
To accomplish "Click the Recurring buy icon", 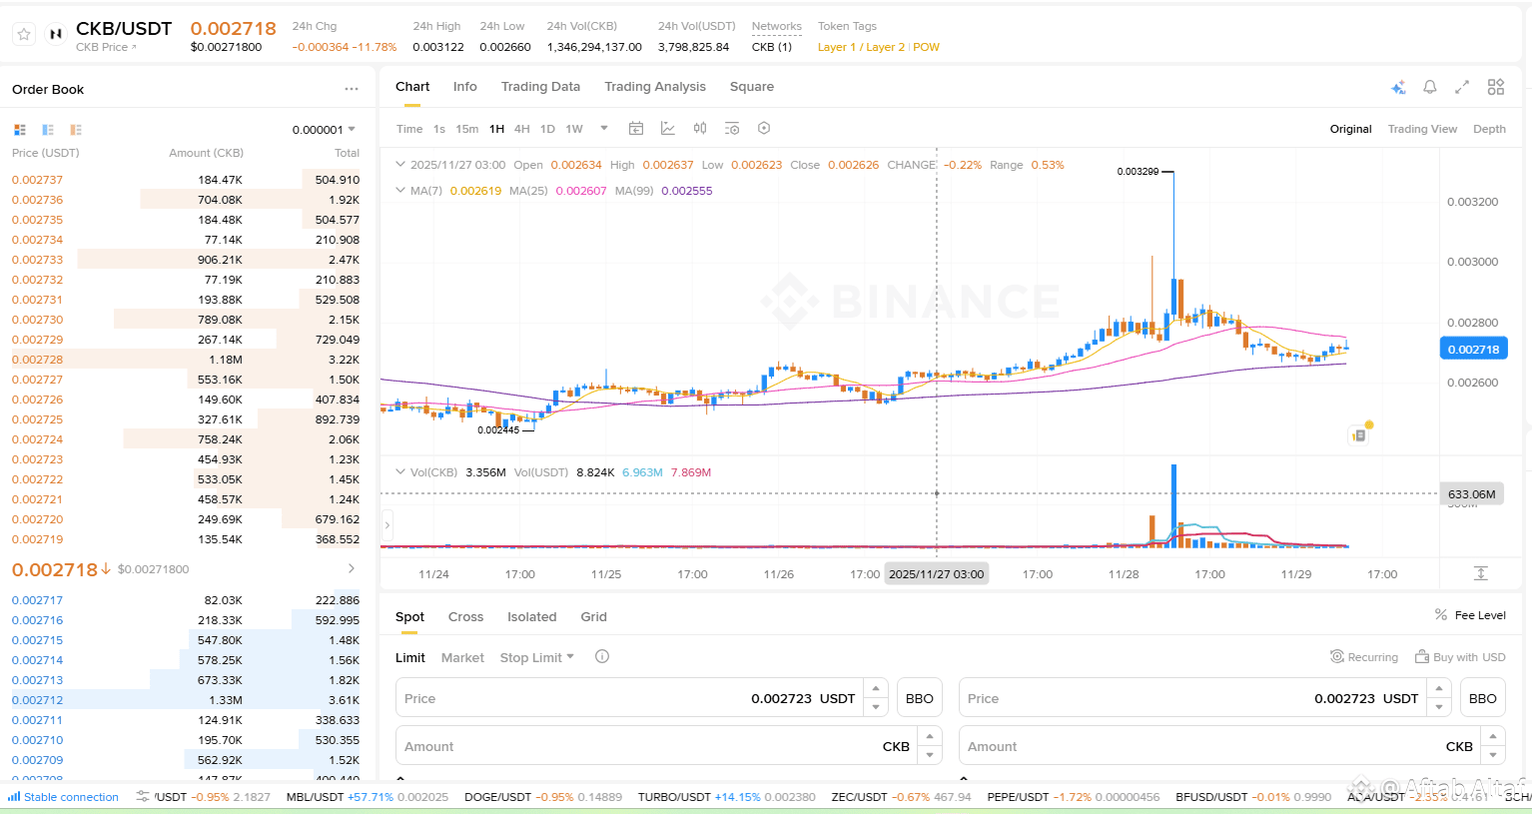I will [1337, 656].
